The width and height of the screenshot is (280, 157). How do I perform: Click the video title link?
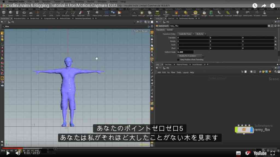point(60,5)
